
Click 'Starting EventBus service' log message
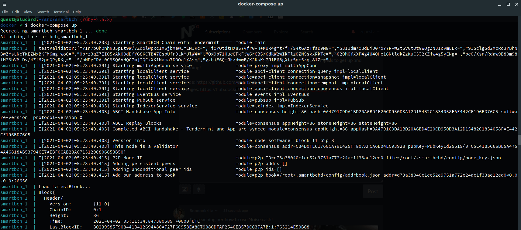(x=147, y=94)
